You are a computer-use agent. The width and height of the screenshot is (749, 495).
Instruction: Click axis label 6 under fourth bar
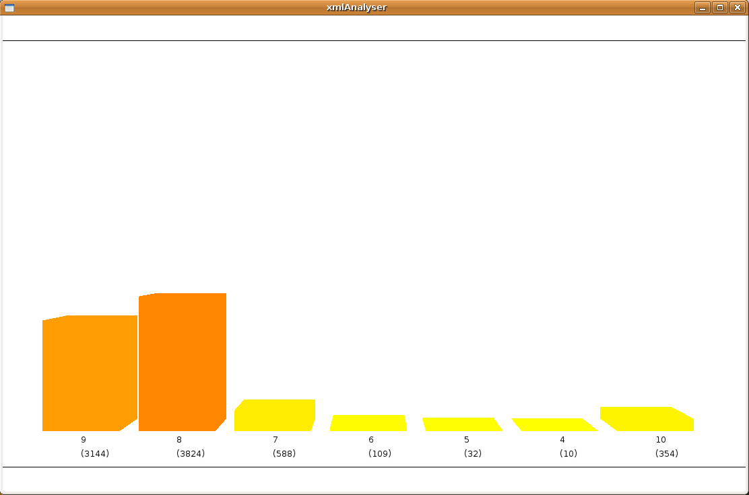tap(371, 440)
